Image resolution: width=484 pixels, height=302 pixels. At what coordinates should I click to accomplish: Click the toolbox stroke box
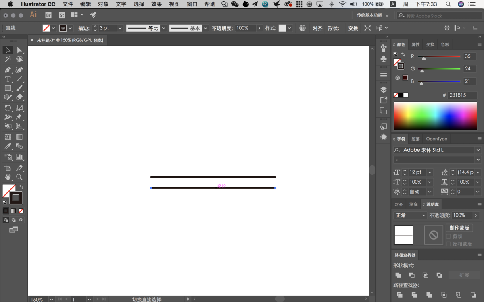[16, 198]
